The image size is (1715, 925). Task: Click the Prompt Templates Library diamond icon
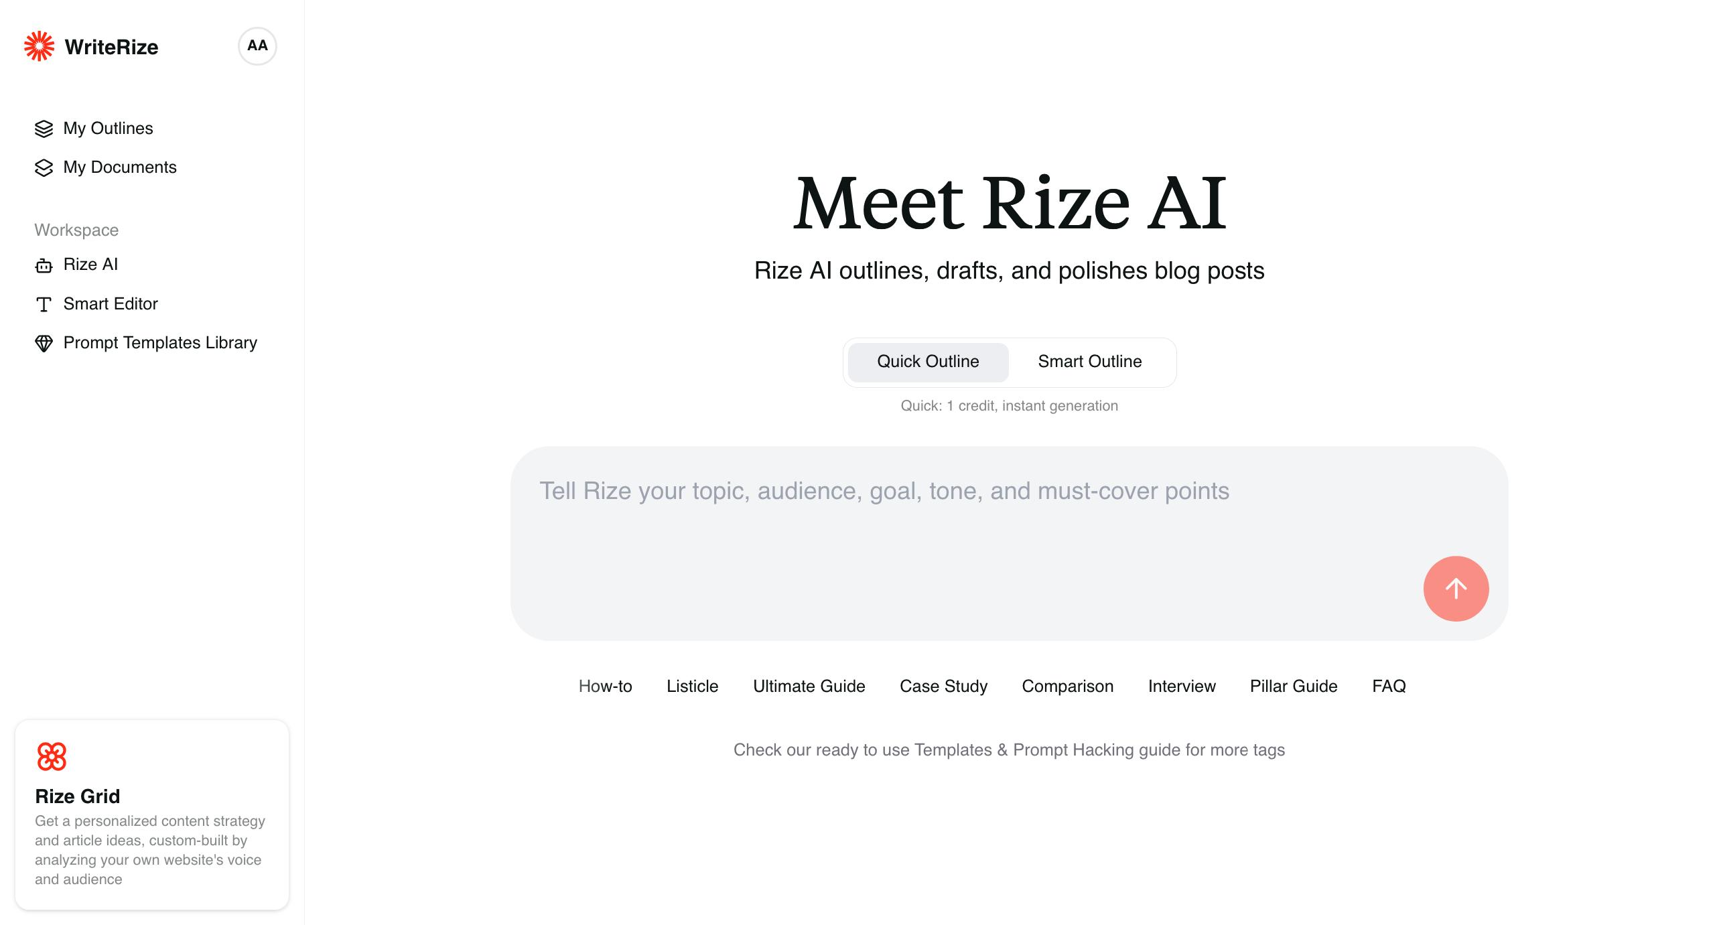(44, 344)
